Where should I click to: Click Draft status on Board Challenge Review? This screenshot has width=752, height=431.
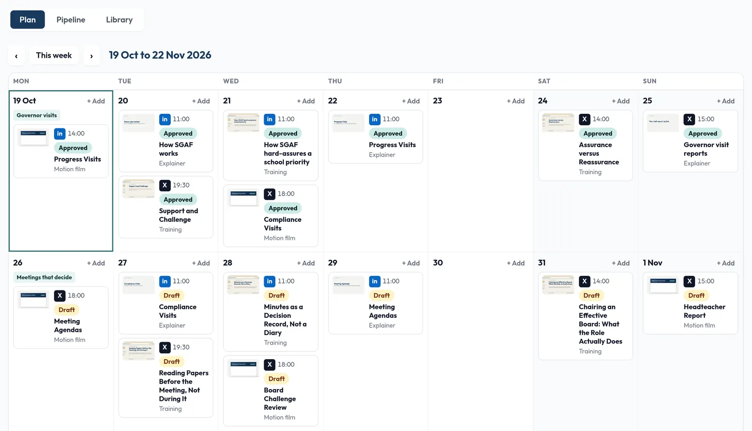pos(277,379)
